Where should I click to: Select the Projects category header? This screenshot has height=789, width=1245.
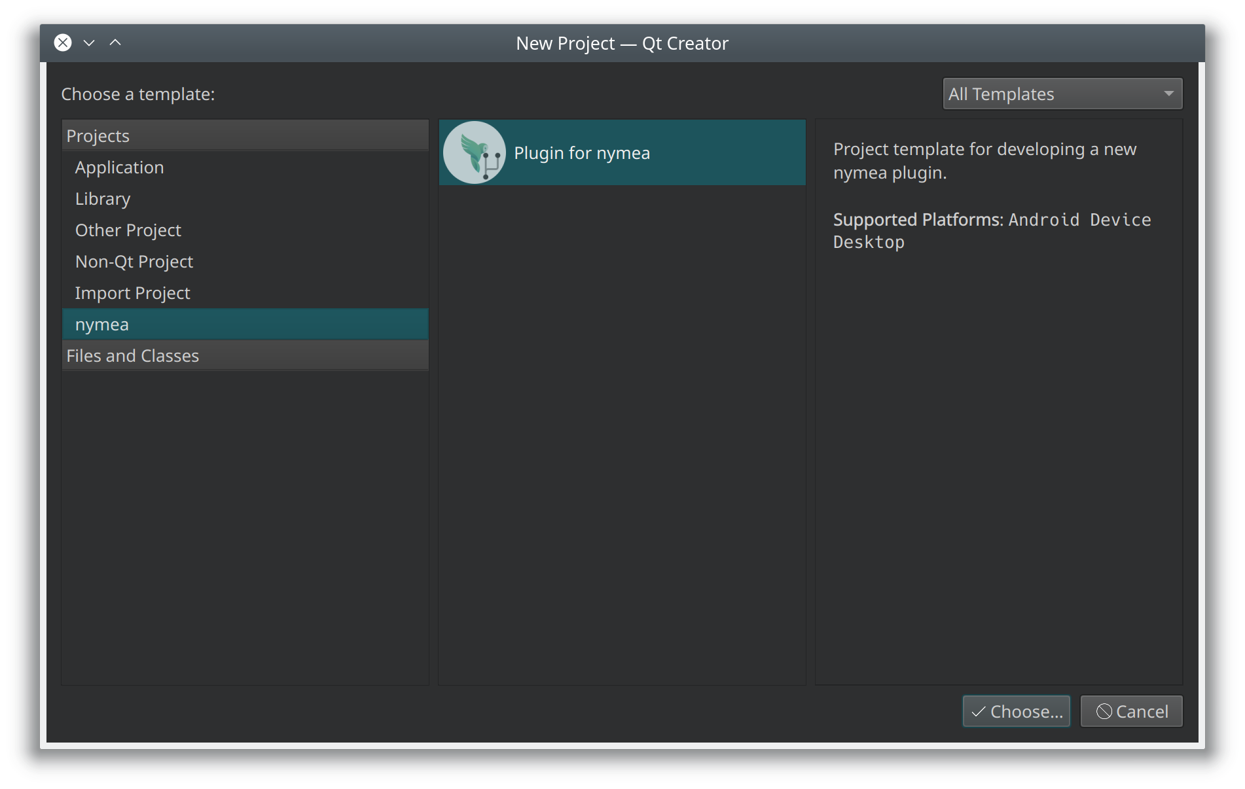(x=245, y=135)
